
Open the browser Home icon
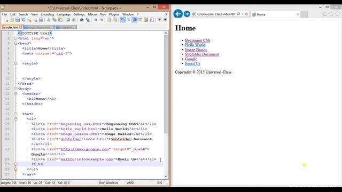click(325, 14)
